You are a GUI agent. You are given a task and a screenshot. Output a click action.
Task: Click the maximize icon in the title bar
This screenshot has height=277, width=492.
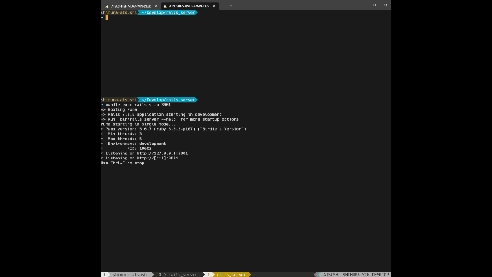(374, 5)
